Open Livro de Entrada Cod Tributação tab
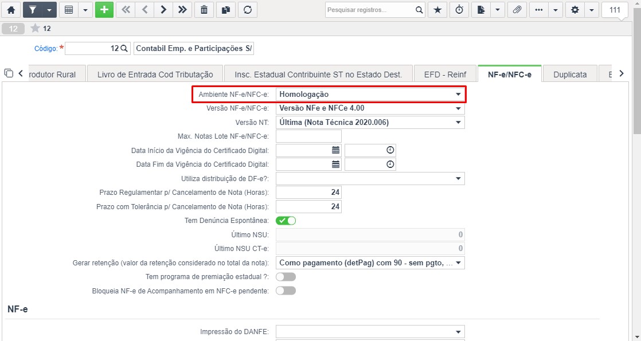The height and width of the screenshot is (341, 641). tap(155, 75)
